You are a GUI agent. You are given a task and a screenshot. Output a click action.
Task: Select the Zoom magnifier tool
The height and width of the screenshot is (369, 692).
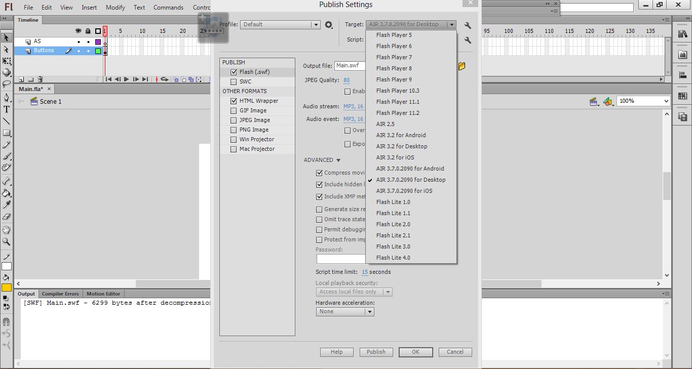[x=7, y=242]
